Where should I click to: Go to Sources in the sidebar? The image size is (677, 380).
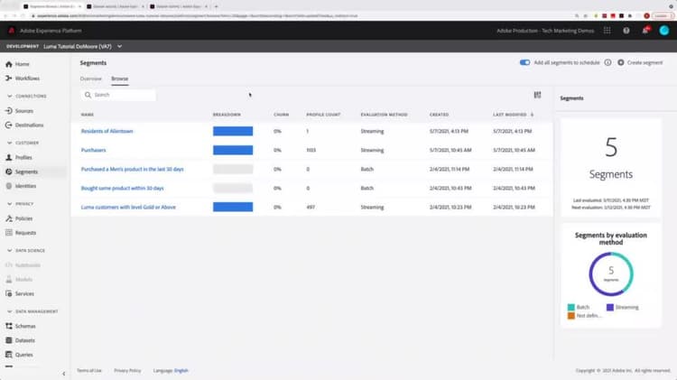point(20,111)
